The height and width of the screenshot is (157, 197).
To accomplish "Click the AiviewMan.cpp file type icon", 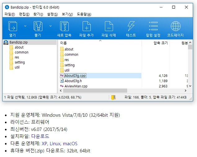I will (x=62, y=86).
